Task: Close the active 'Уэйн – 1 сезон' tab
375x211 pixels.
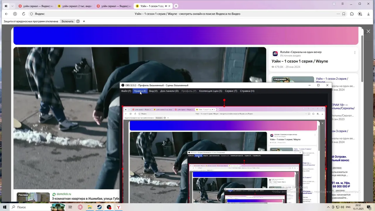Action: (169, 6)
